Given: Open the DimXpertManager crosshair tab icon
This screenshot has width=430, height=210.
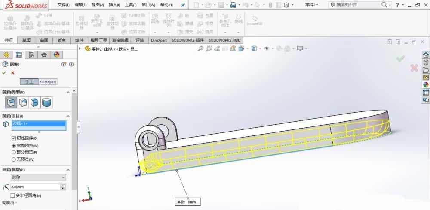Looking at the screenshot, I should (44, 55).
